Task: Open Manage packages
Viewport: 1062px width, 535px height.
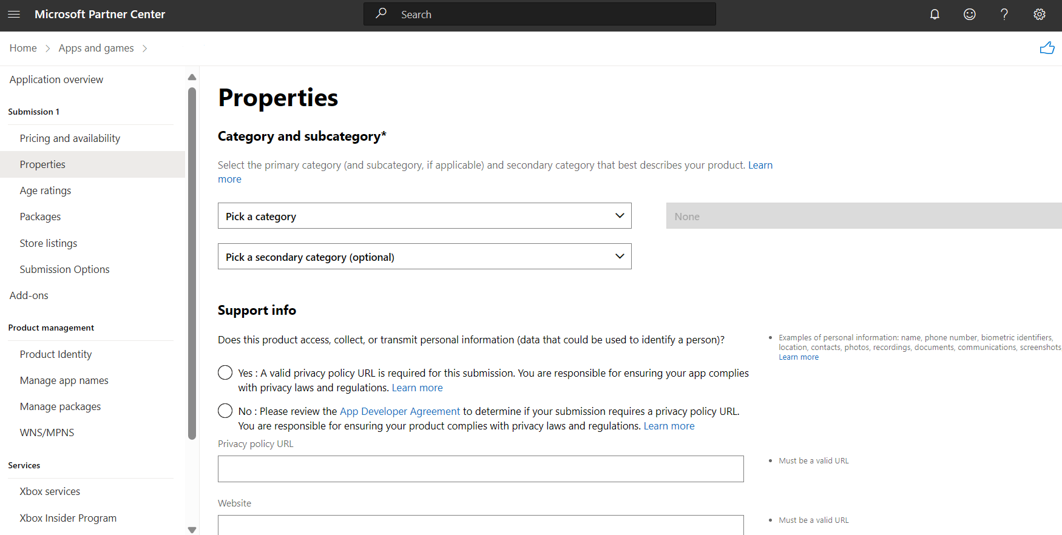Action: [60, 406]
